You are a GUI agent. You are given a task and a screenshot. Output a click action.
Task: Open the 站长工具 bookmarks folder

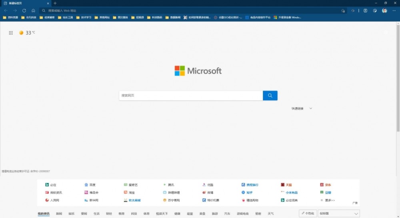click(65, 18)
